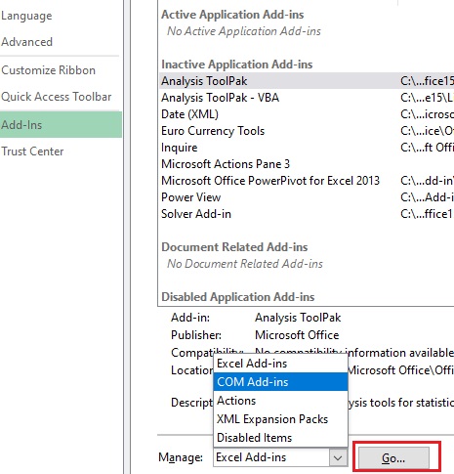Select XML Expansion Packs option

(280, 419)
